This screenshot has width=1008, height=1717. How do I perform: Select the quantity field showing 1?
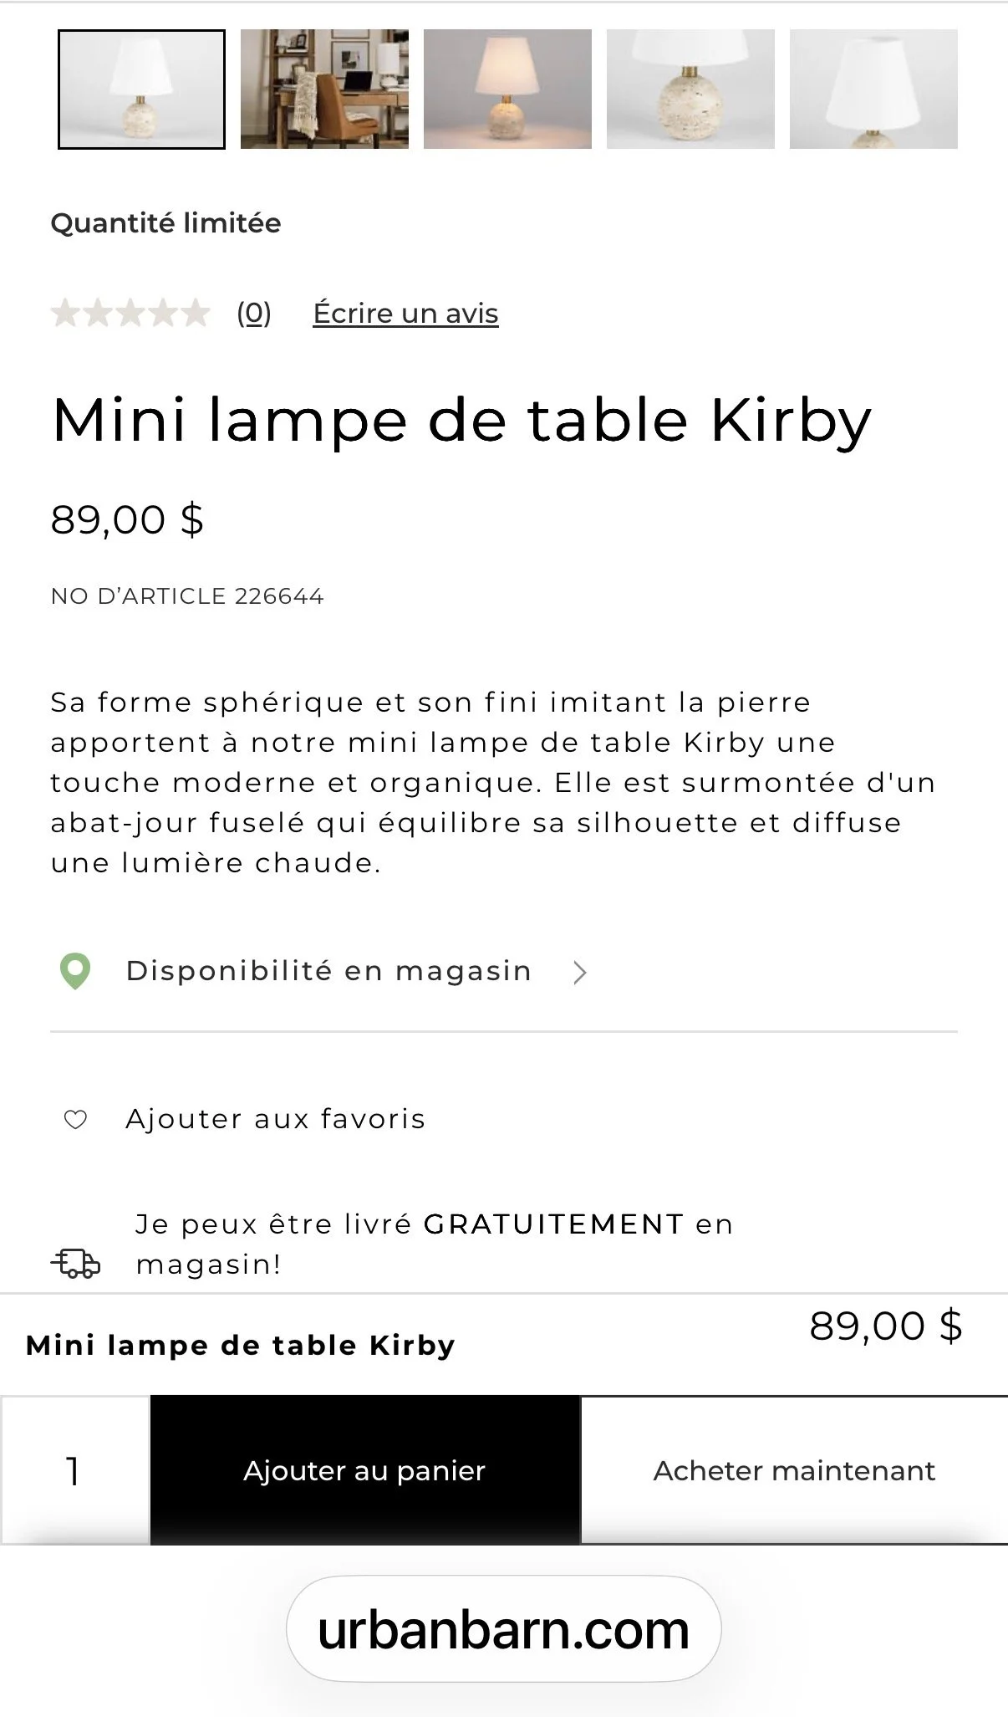tap(74, 1469)
